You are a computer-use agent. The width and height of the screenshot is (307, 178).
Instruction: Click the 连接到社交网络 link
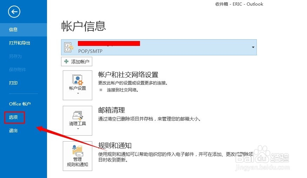[x=122, y=90]
